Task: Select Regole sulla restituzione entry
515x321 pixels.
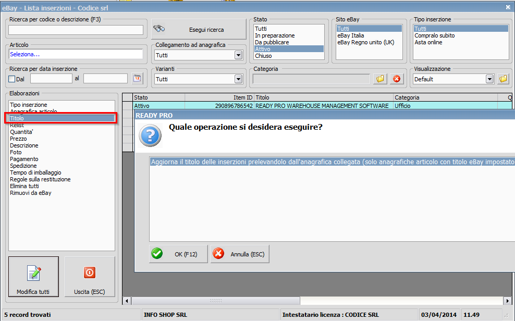Action: click(x=62, y=179)
